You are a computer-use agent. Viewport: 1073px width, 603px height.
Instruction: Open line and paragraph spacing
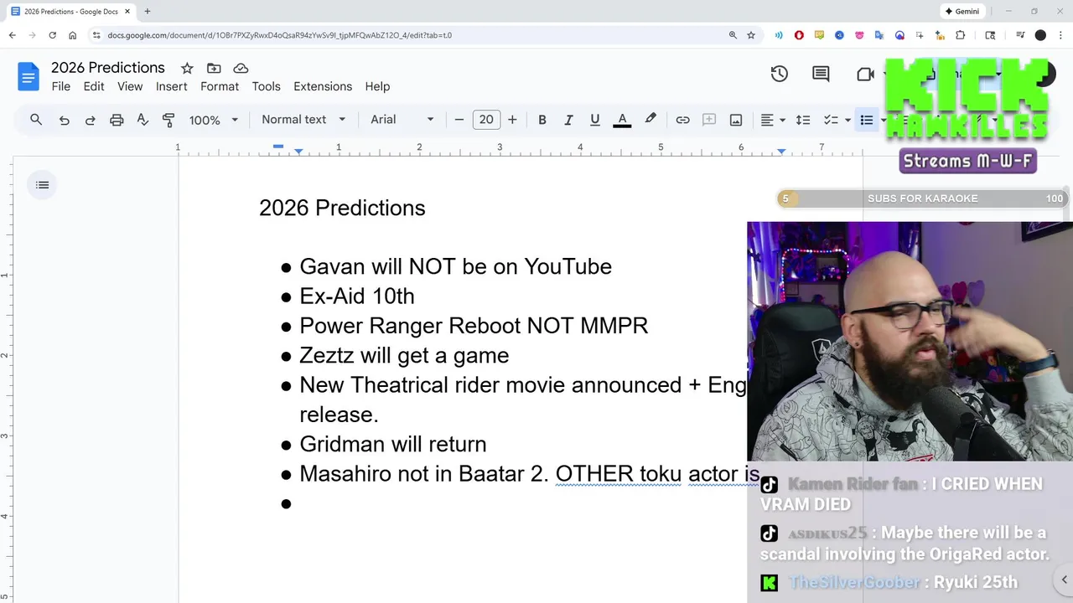coord(803,120)
